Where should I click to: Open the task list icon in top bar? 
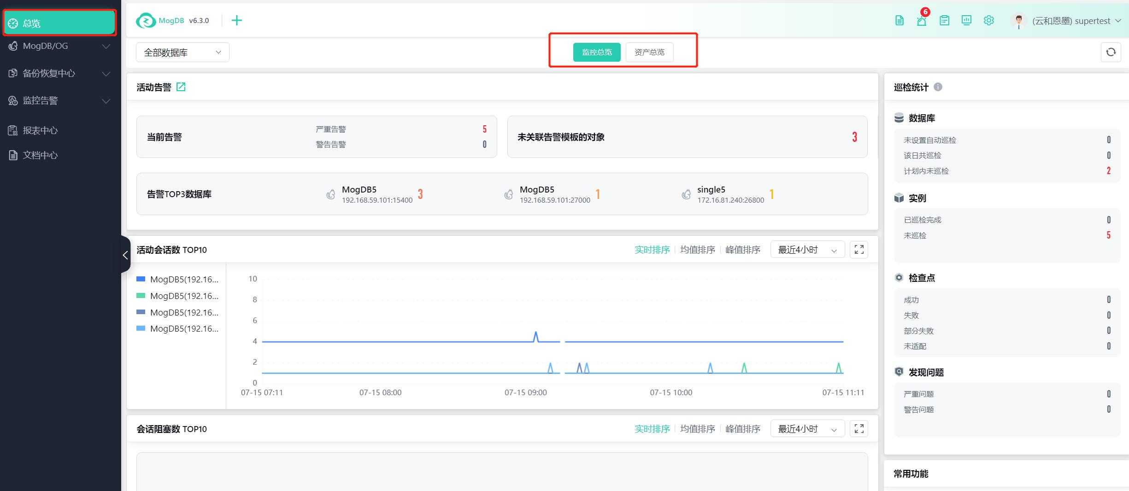[x=944, y=20]
